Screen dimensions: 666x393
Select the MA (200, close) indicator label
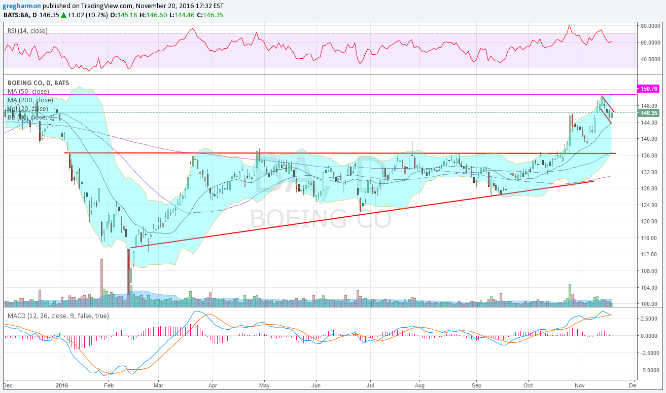[x=30, y=100]
